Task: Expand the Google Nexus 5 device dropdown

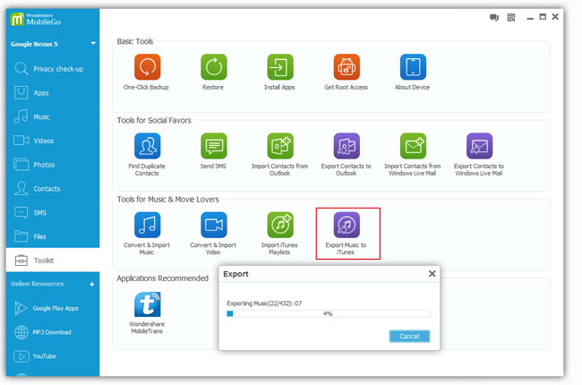Action: 93,44
